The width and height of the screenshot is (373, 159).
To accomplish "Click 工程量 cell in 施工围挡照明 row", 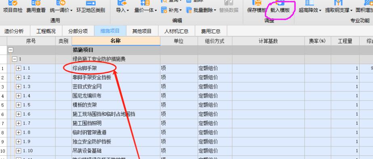I will click(x=345, y=123).
